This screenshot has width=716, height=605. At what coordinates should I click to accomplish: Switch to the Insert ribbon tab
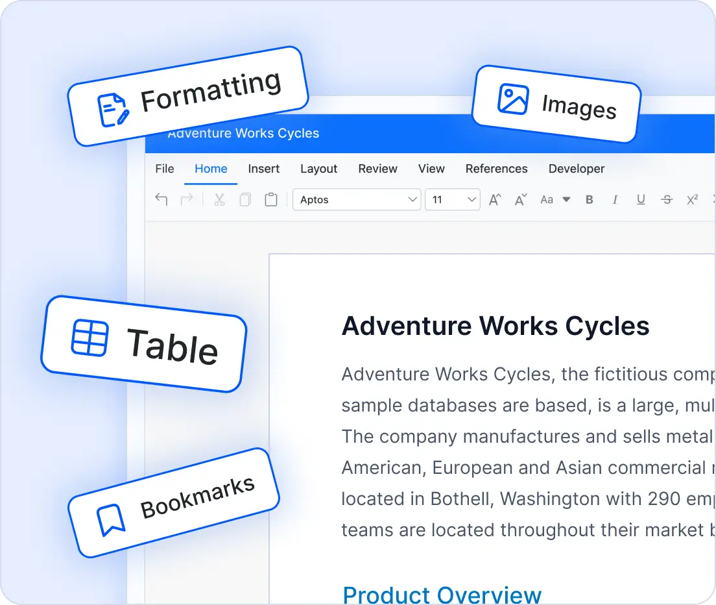[x=263, y=169]
